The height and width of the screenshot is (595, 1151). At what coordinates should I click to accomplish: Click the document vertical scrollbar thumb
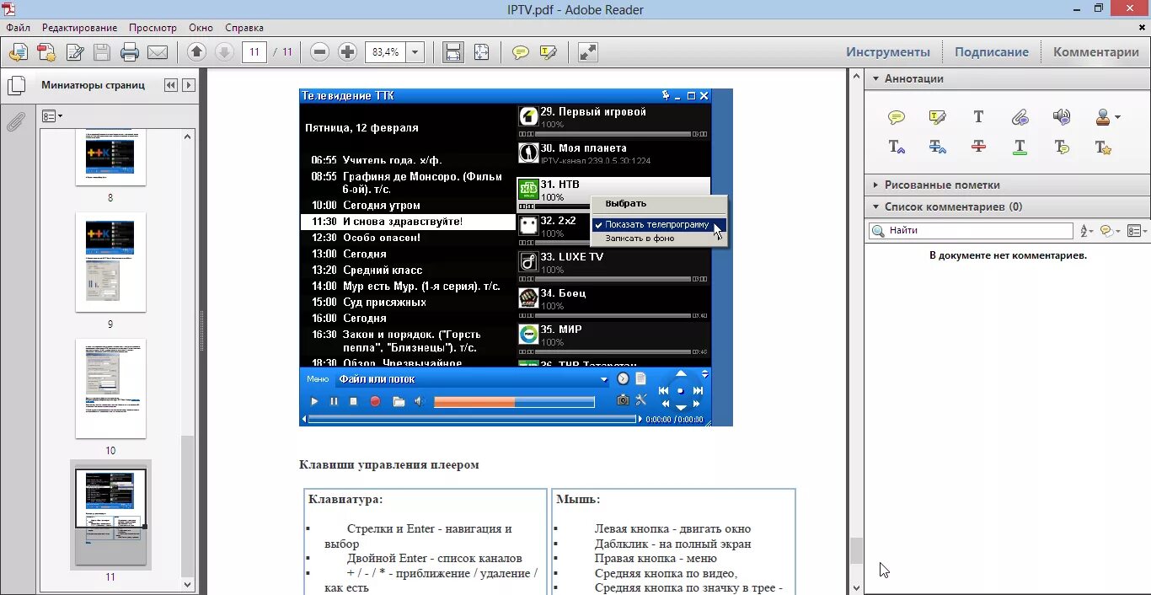pos(856,549)
